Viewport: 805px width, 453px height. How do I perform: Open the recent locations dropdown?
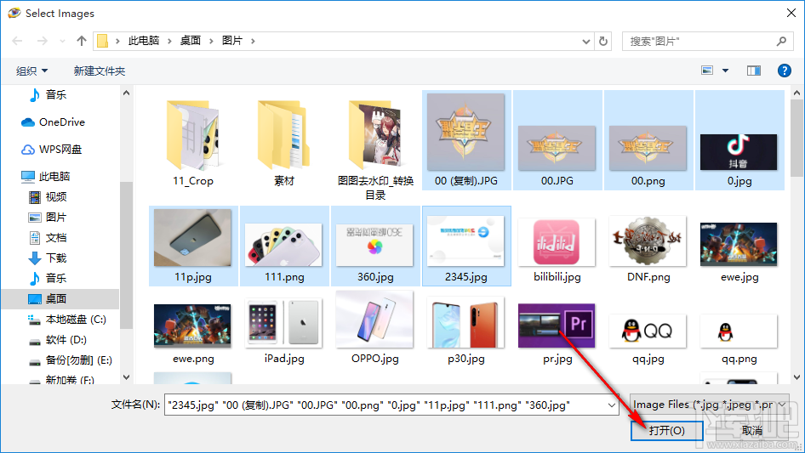click(62, 41)
